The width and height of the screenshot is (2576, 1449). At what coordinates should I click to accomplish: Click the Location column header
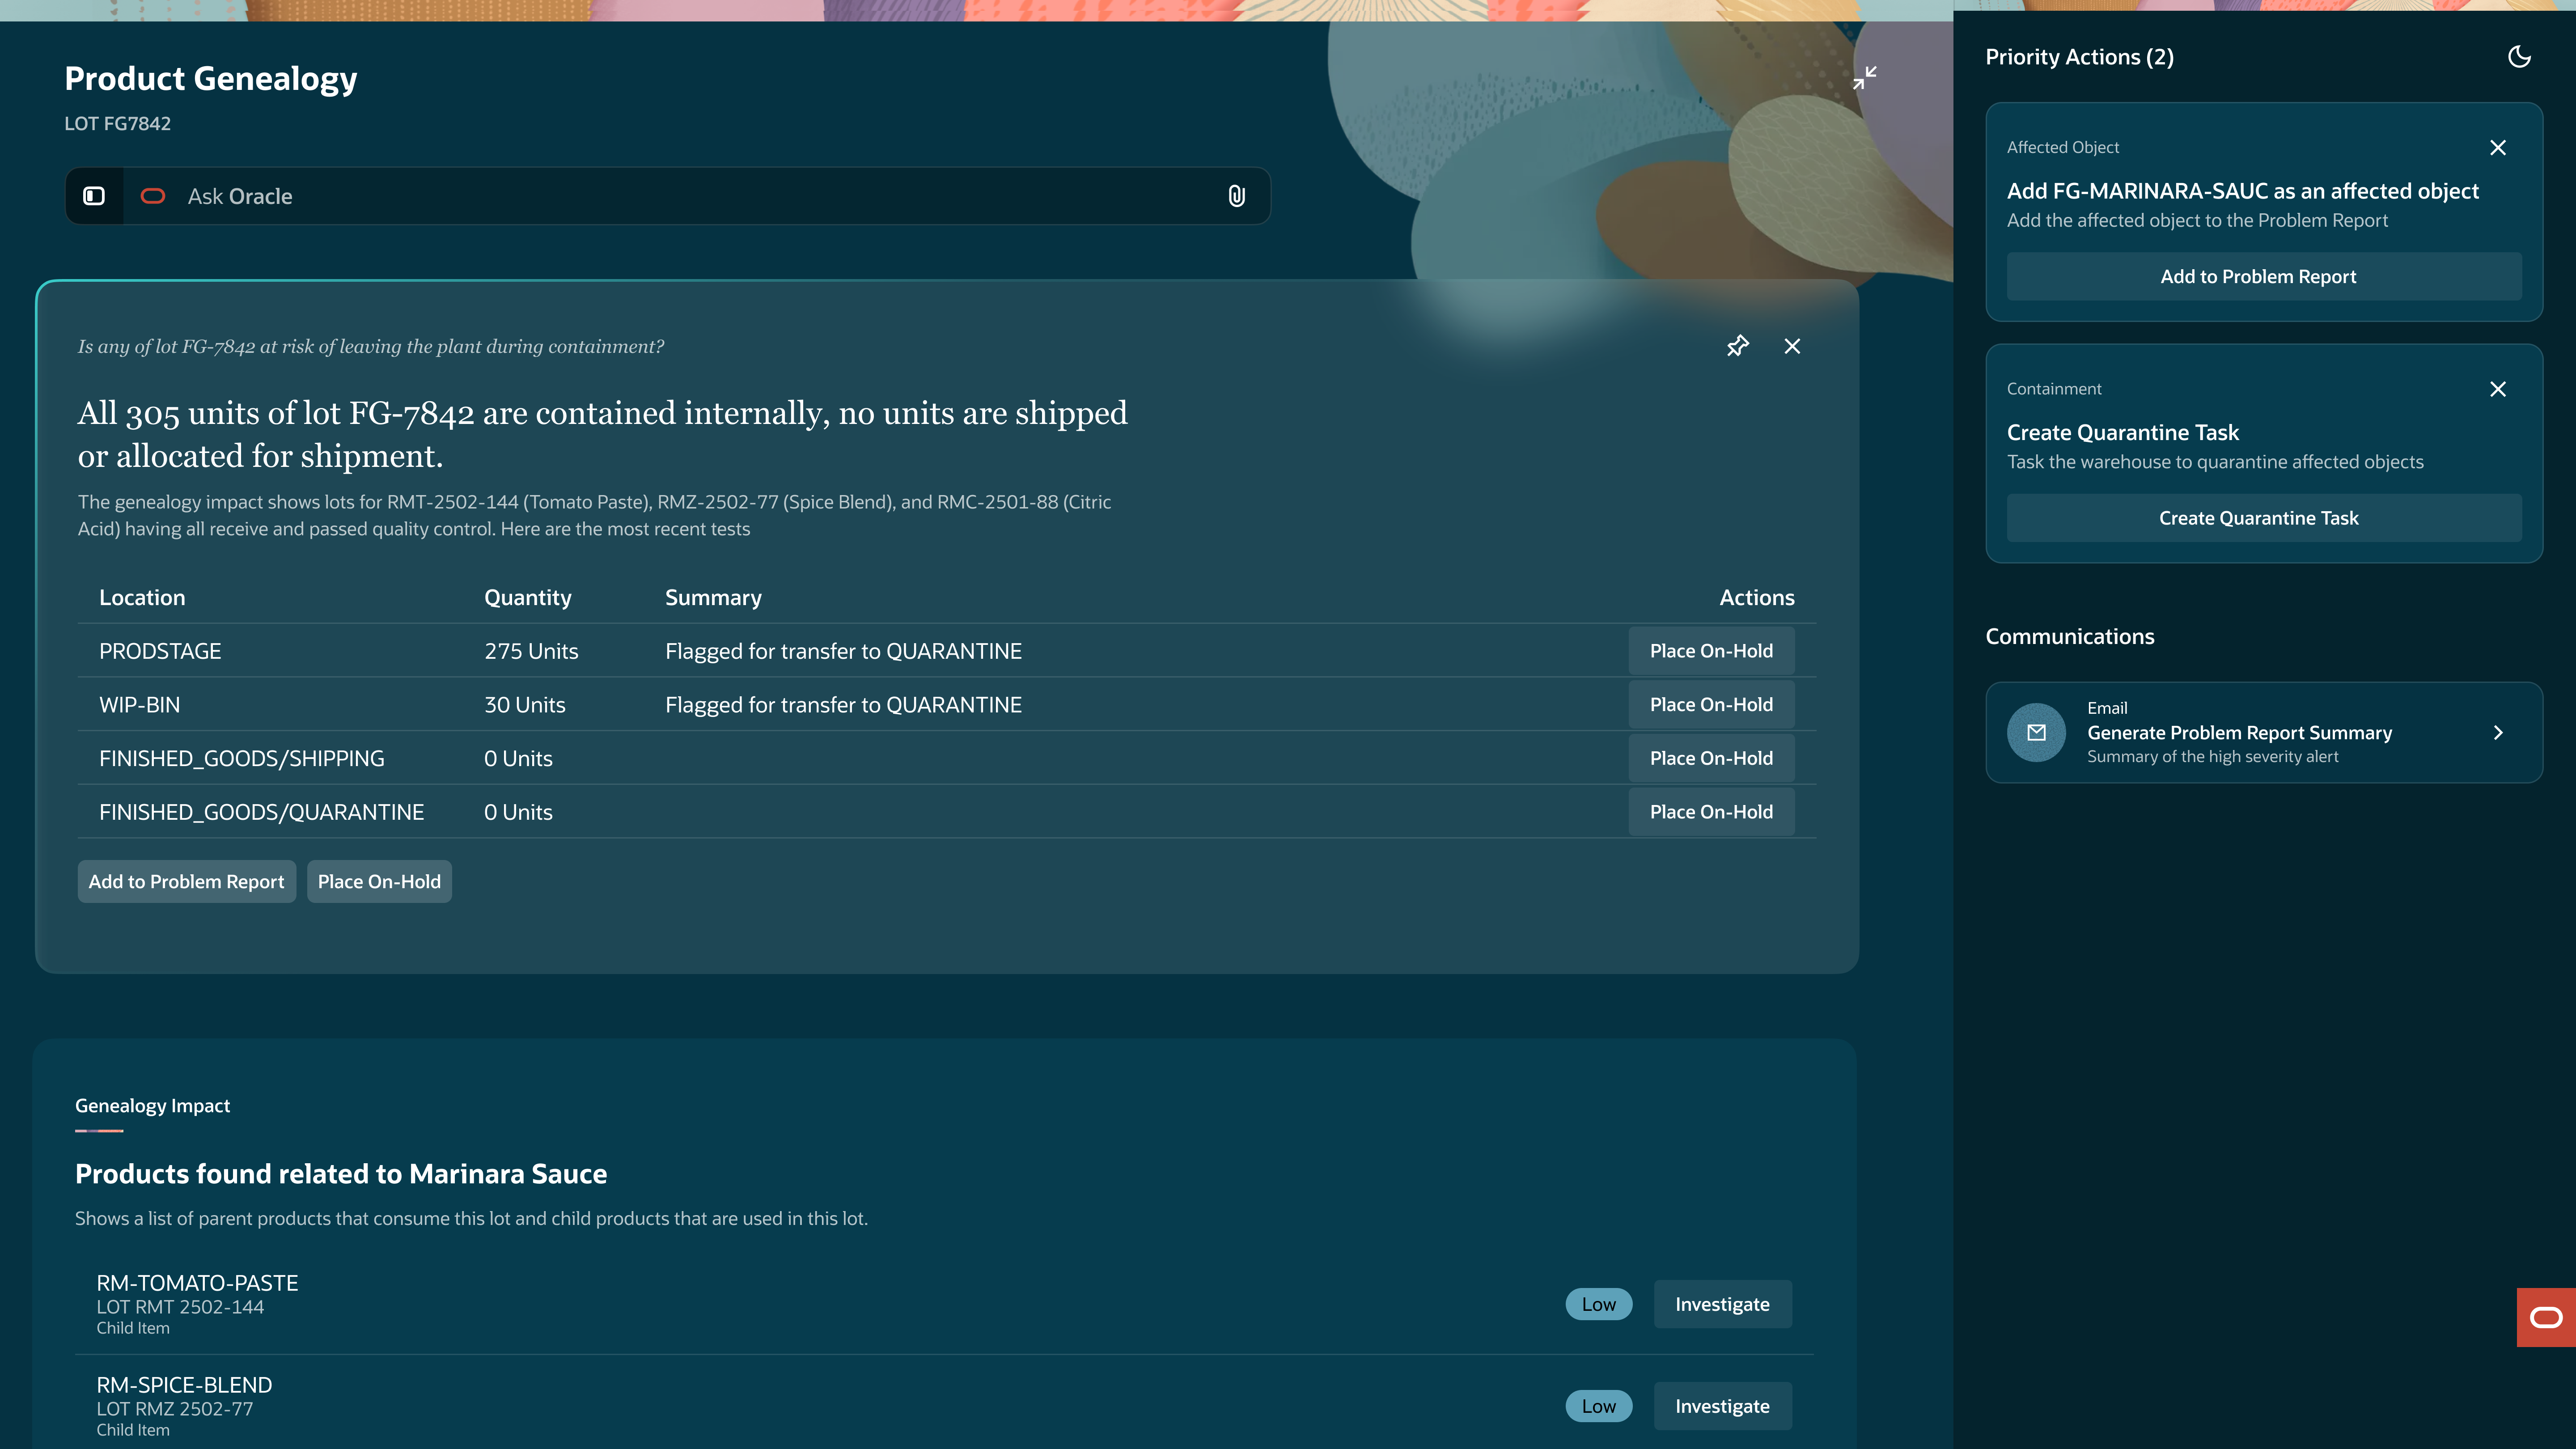click(142, 598)
